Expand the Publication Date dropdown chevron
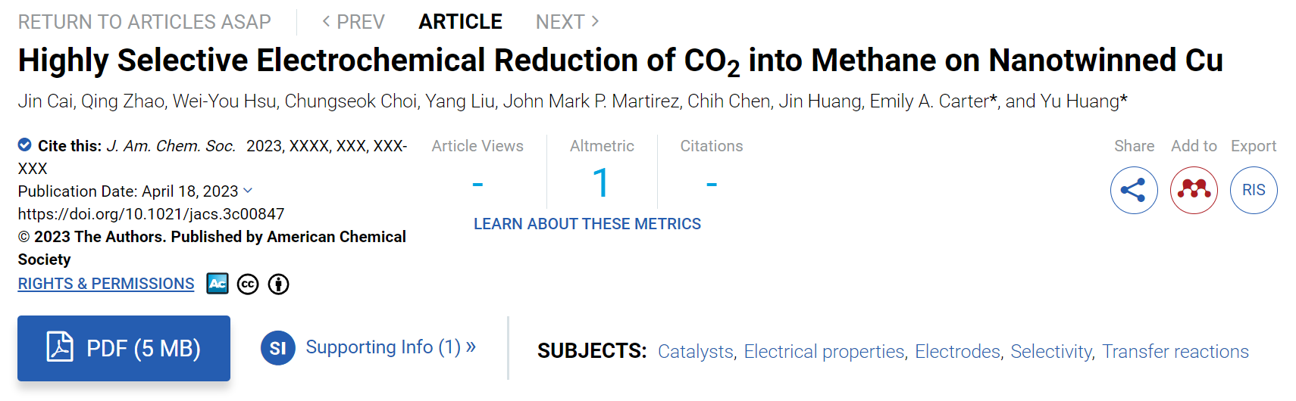This screenshot has width=1296, height=401. click(248, 191)
